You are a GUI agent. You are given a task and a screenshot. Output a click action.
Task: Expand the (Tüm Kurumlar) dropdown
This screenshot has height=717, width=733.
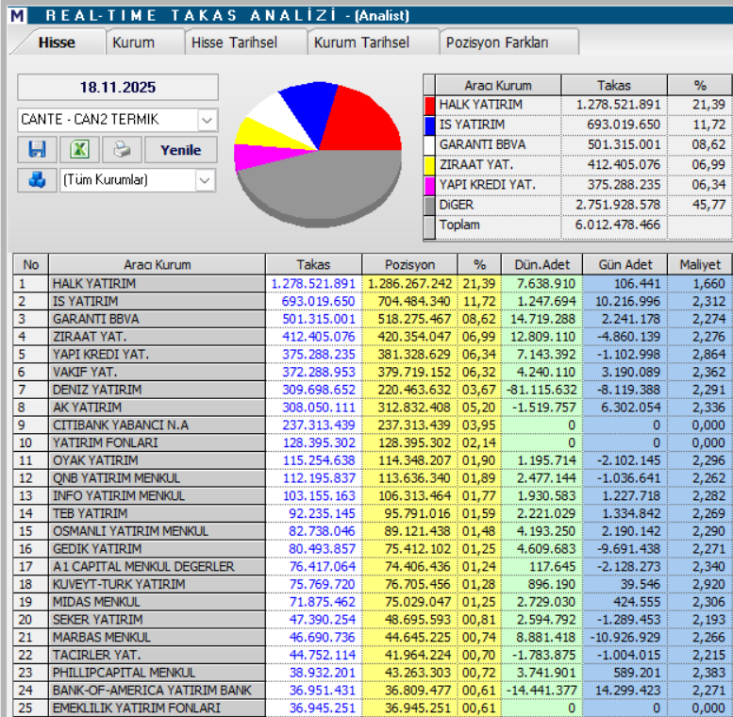pos(205,180)
